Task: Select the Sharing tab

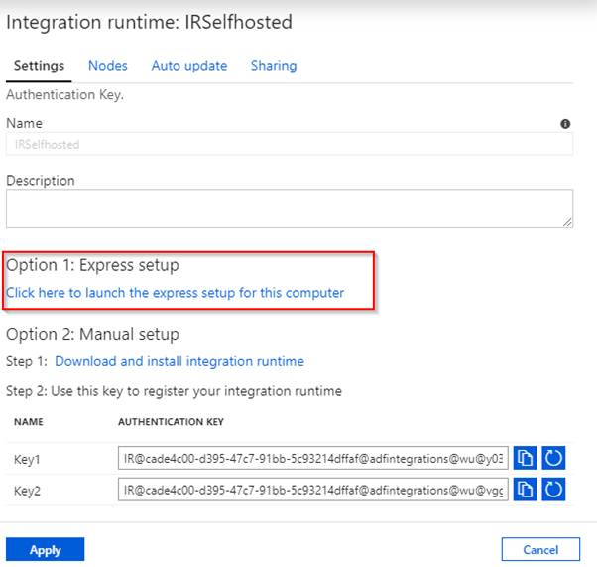Action: pos(273,66)
